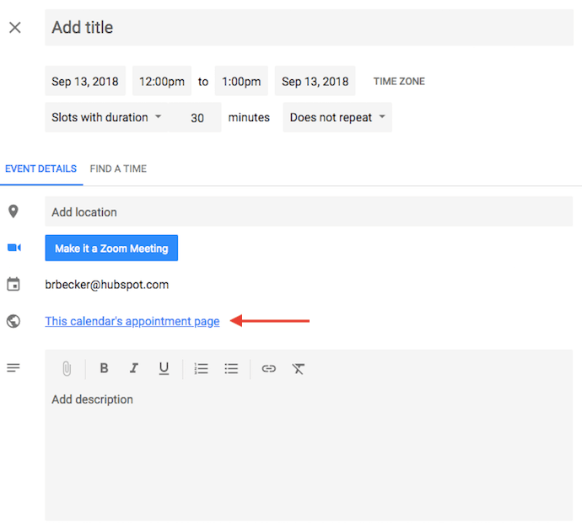
Task: Apply underline formatting
Action: pyautogui.click(x=164, y=368)
